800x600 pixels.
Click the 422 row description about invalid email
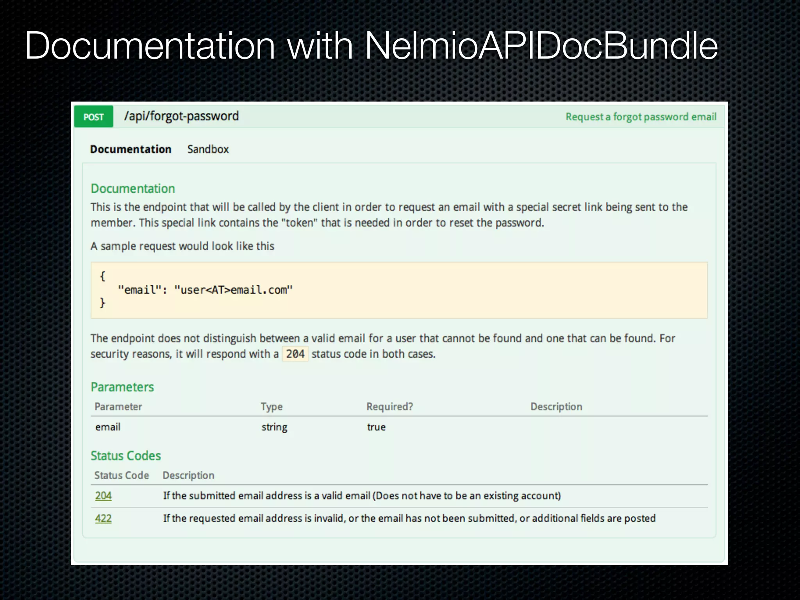[409, 518]
